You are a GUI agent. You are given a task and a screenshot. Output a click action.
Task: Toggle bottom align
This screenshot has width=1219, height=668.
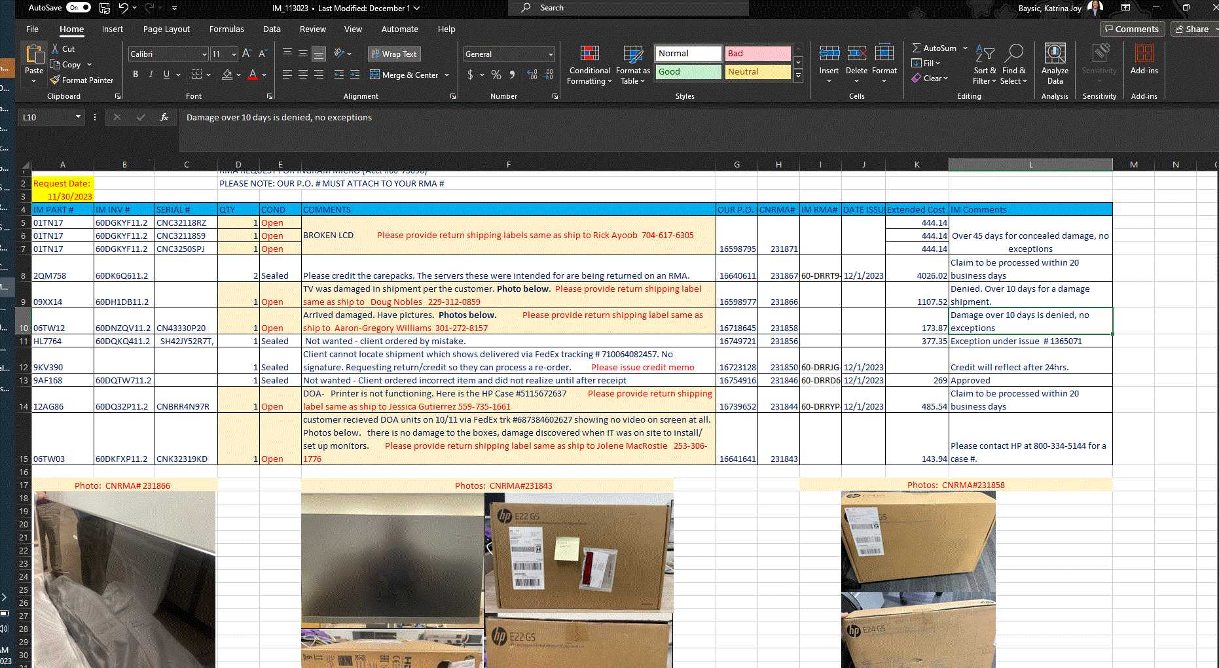[319, 54]
